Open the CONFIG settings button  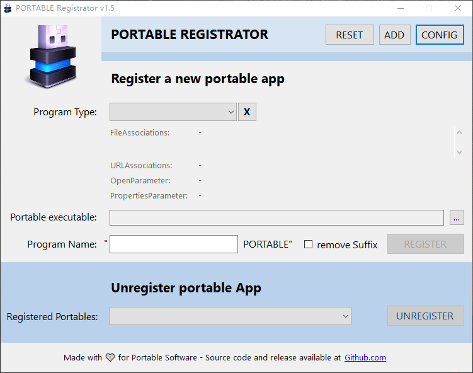coord(440,35)
